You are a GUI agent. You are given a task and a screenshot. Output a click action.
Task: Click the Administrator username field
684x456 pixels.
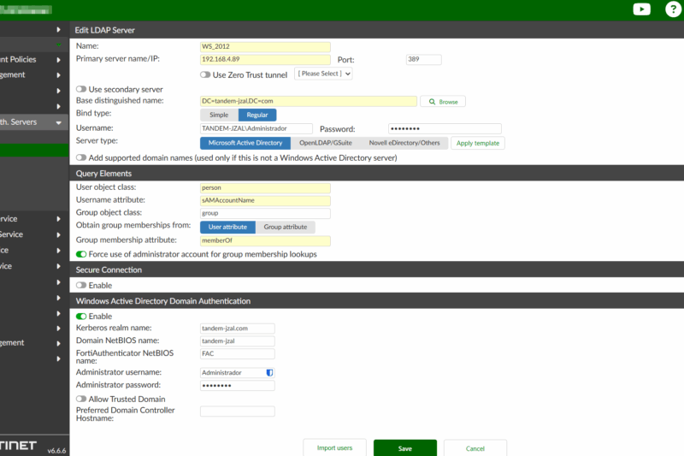238,373
